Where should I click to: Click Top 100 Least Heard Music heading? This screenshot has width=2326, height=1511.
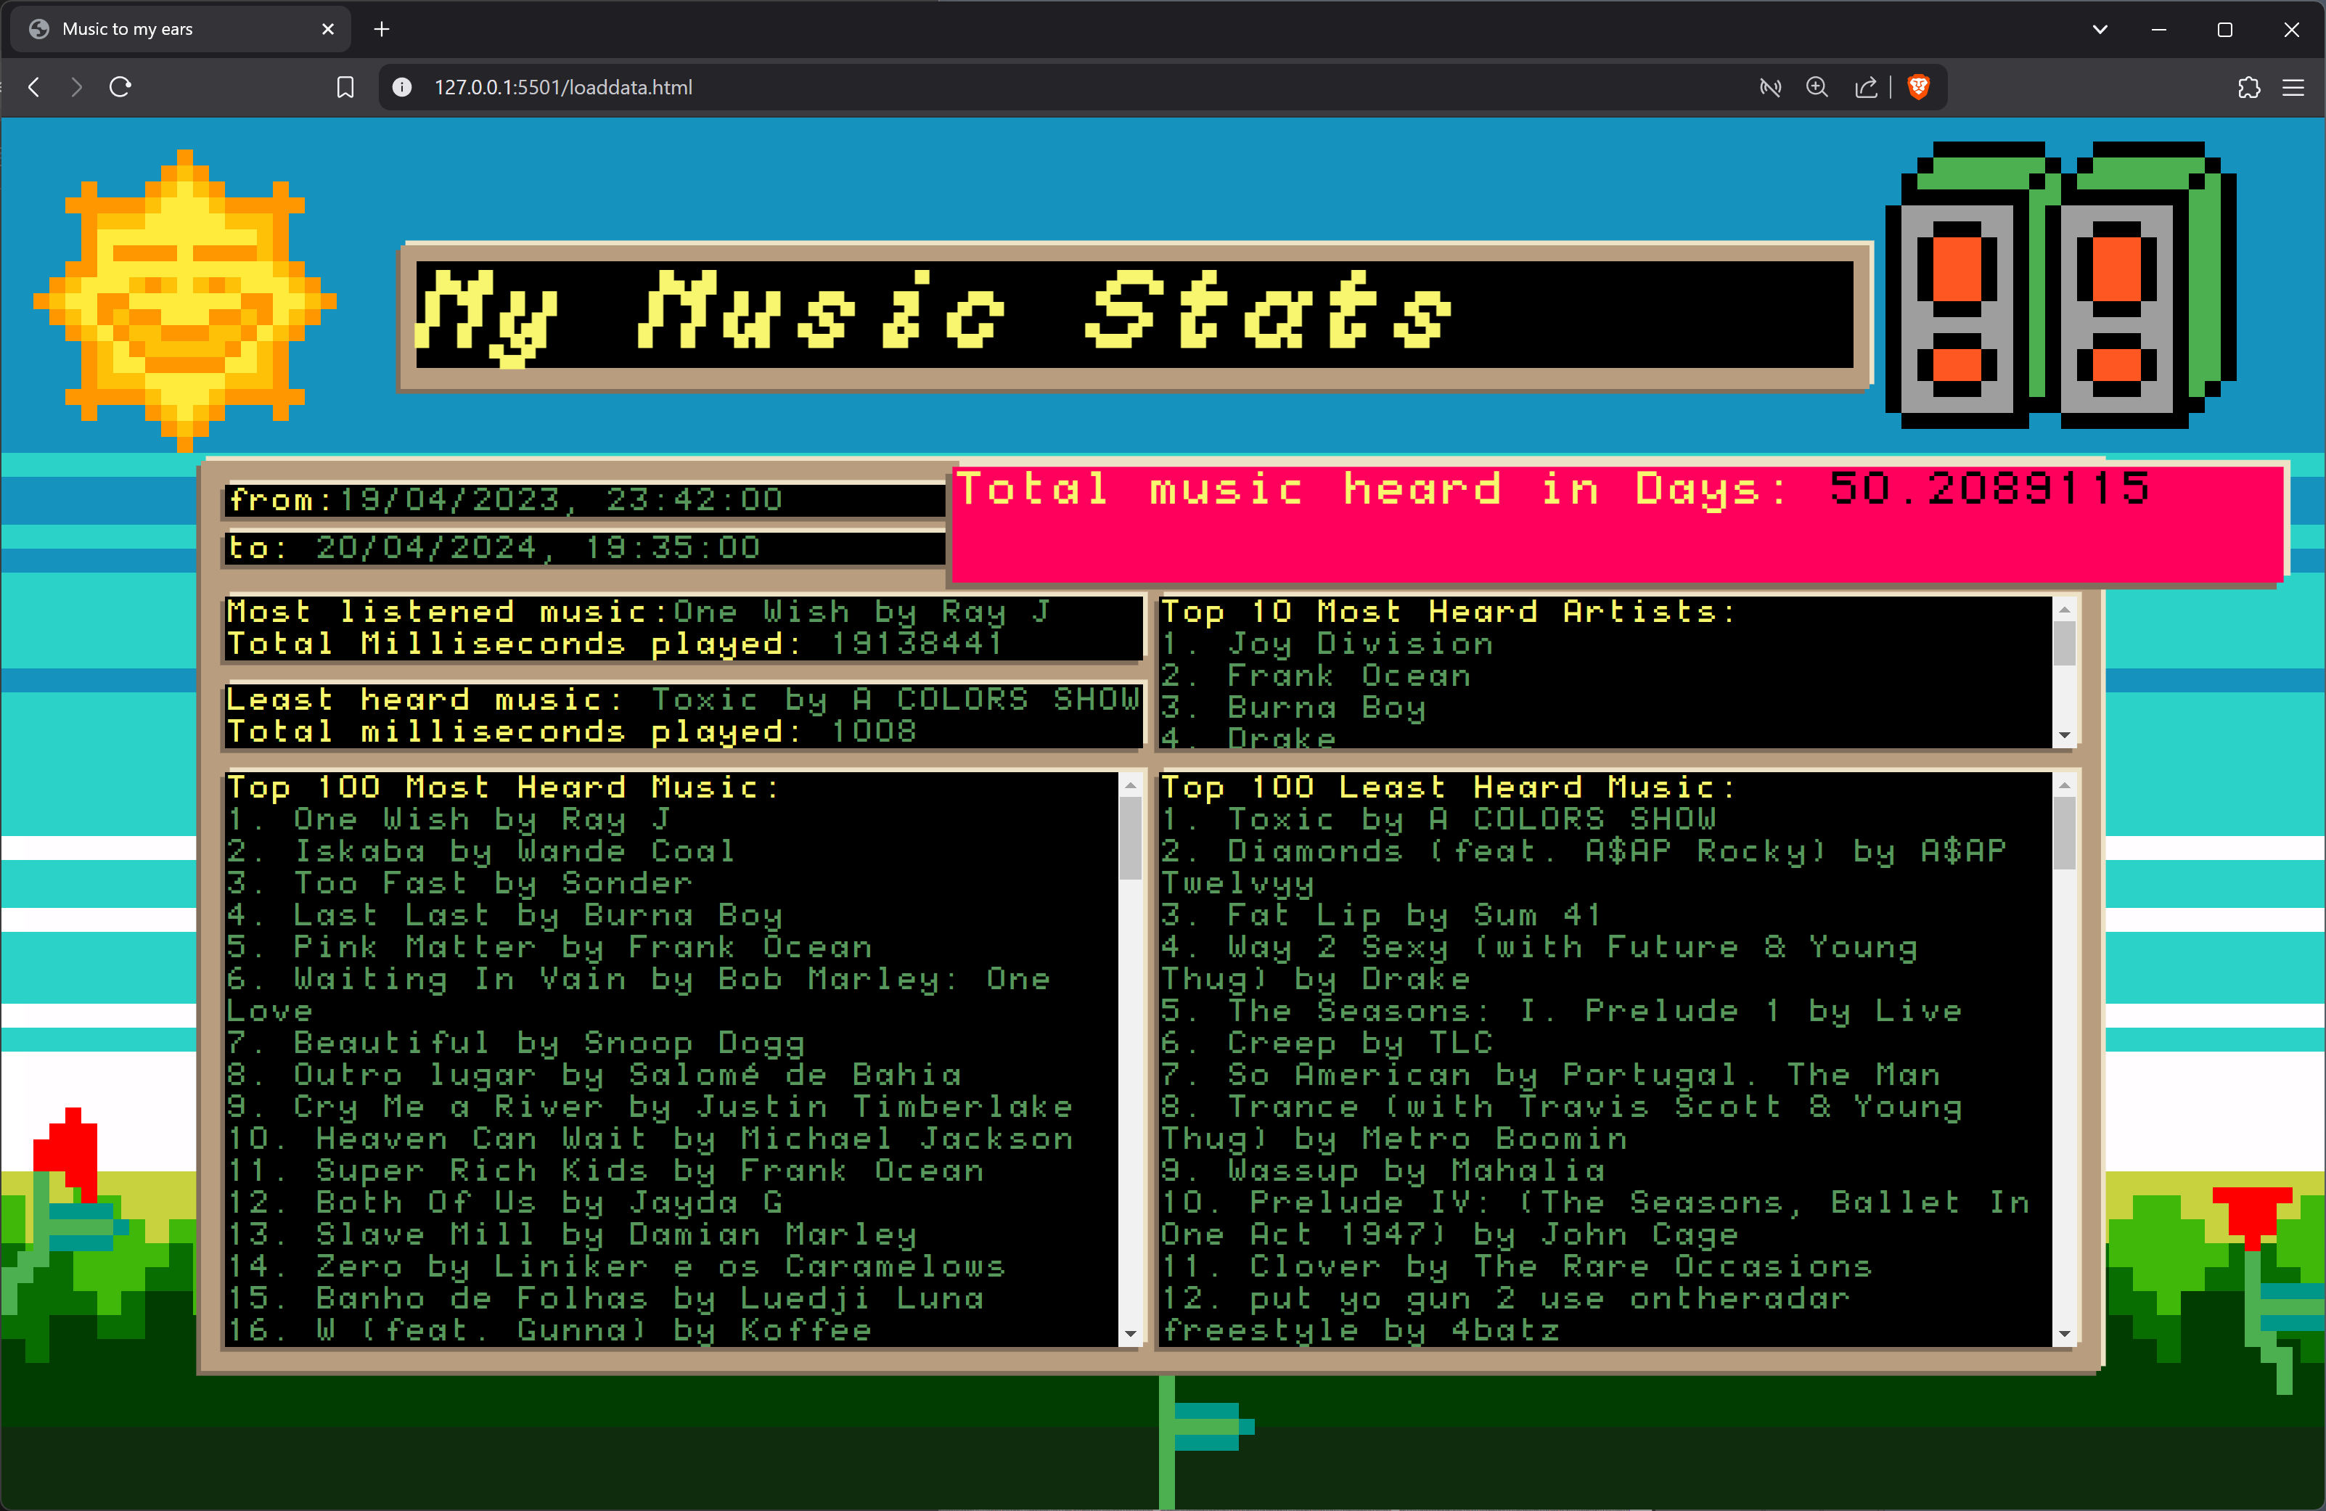1449,787
